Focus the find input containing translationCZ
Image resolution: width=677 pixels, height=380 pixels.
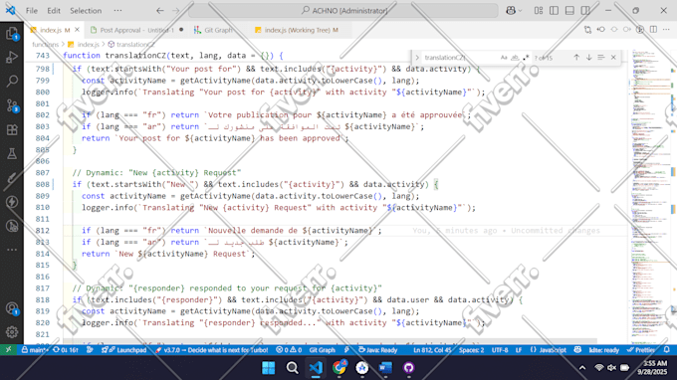click(460, 58)
